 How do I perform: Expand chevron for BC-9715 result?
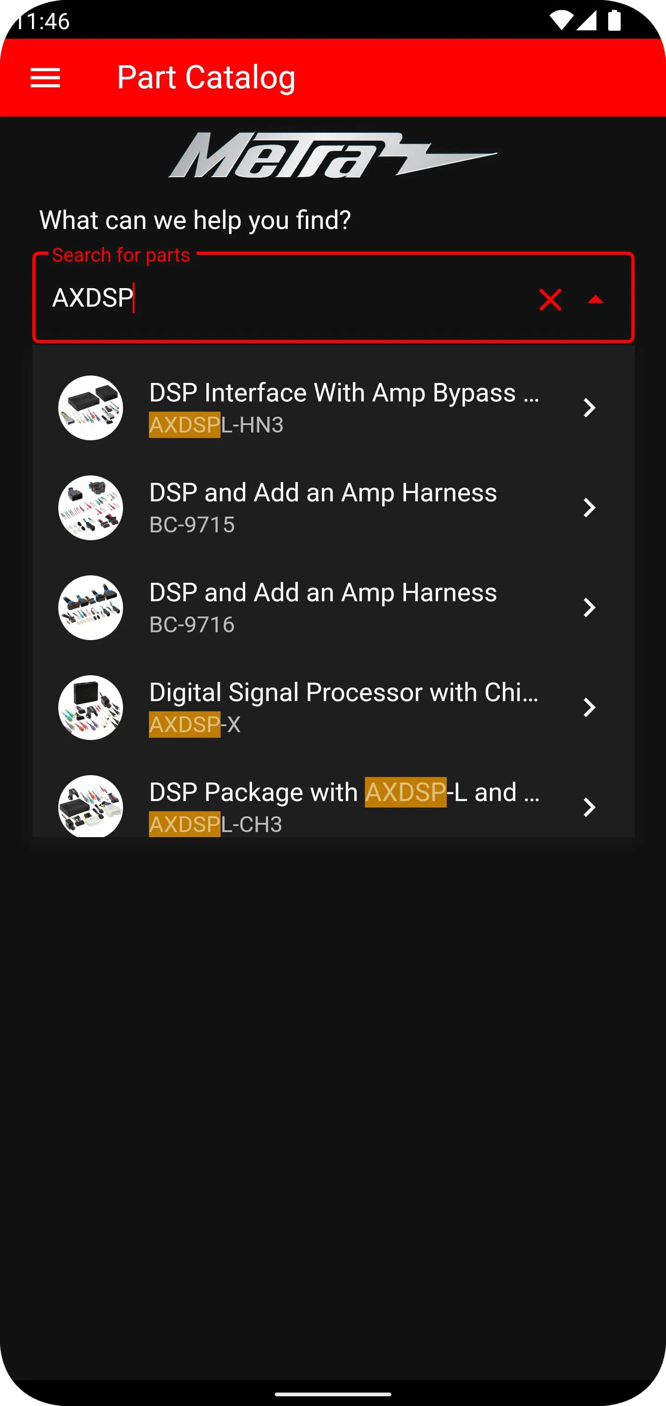(589, 508)
